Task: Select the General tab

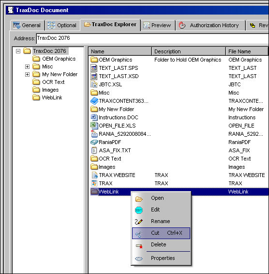Action: pyautogui.click(x=27, y=25)
